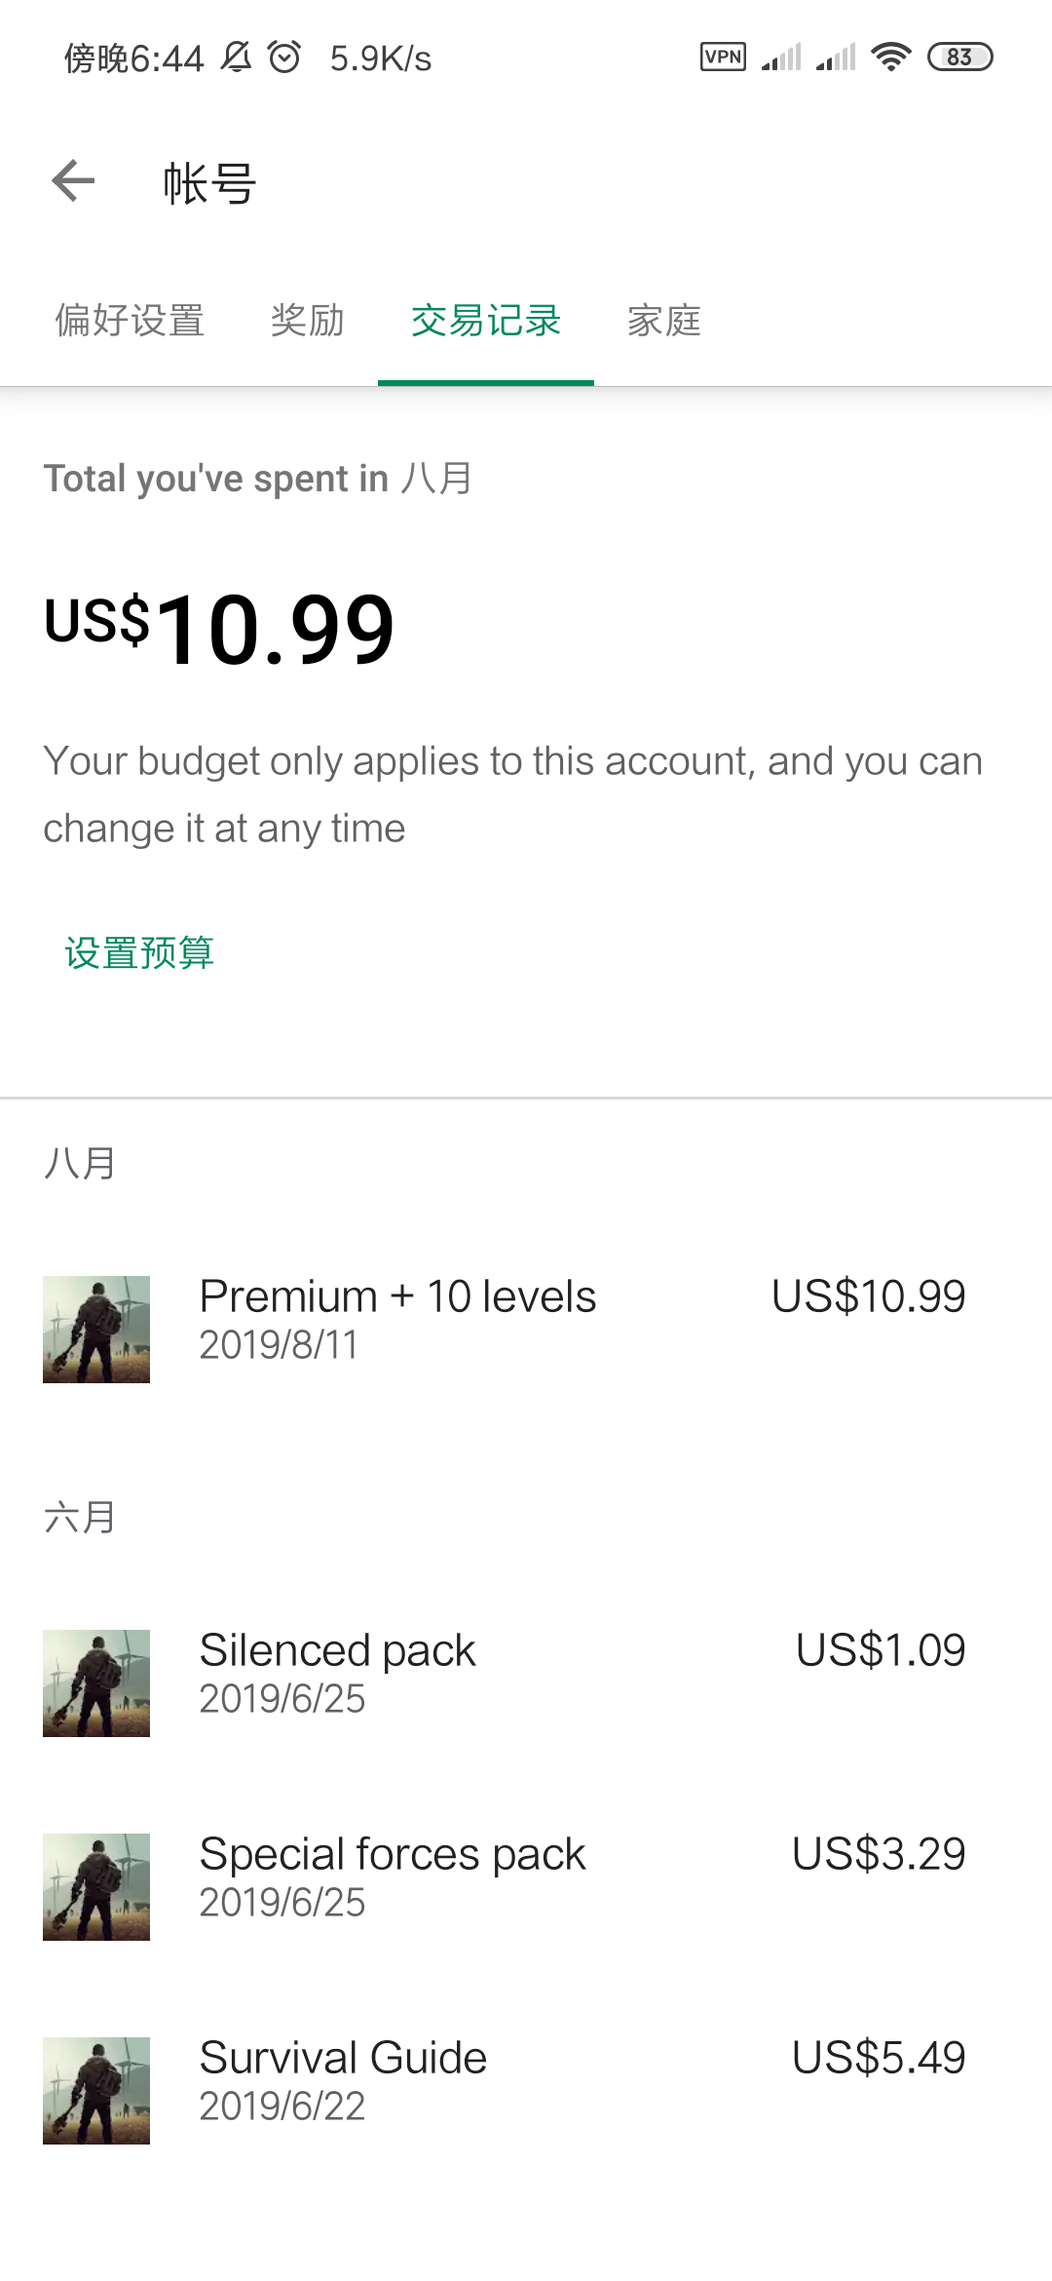
Task: Tap the battery level indicator
Action: [959, 58]
